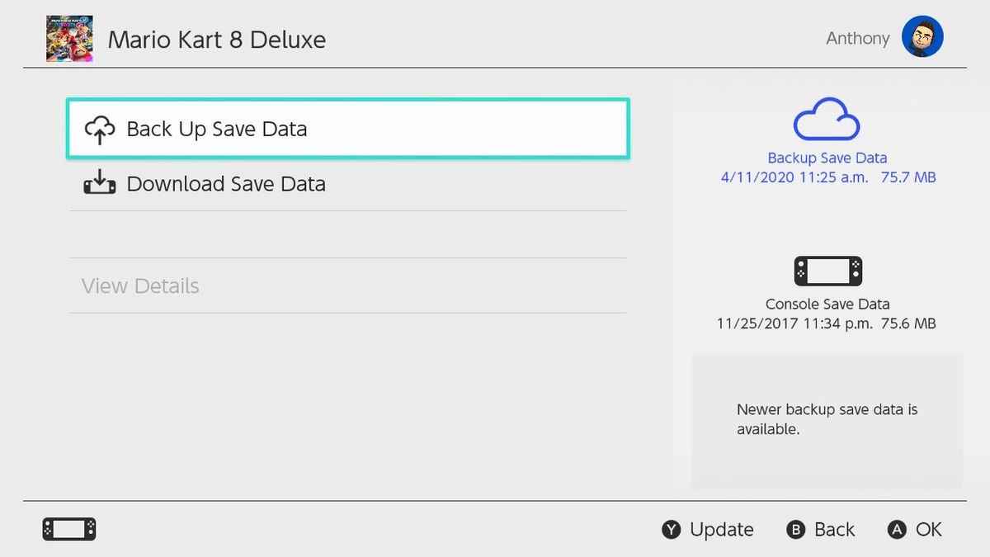This screenshot has width=990, height=557.
Task: Click Anthony's Mii profile icon
Action: (x=922, y=36)
